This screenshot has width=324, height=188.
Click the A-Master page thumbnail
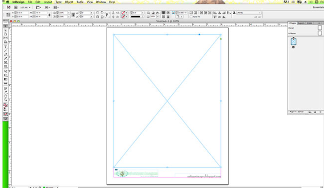320,33
